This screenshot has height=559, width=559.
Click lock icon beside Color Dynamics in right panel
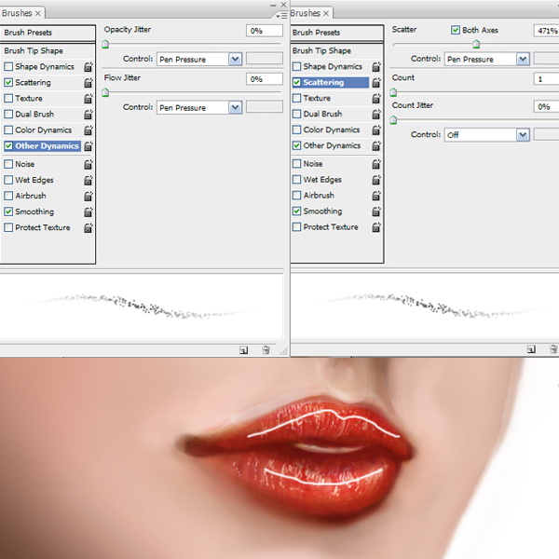(376, 130)
